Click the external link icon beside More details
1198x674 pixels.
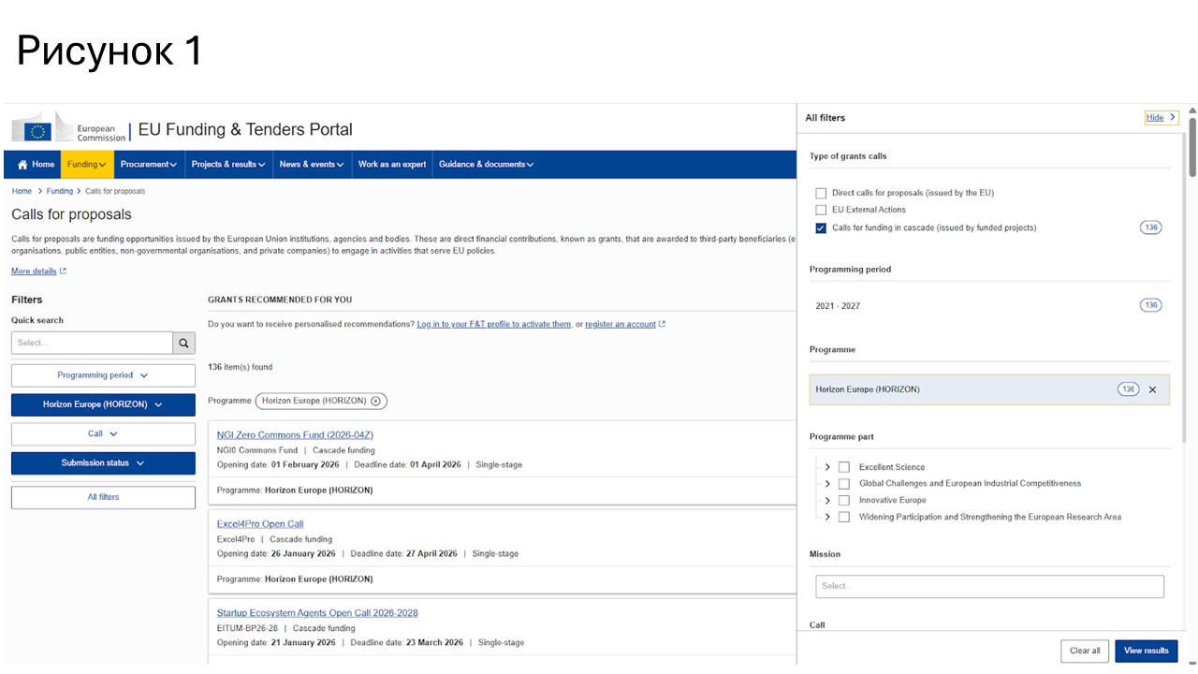tap(63, 271)
